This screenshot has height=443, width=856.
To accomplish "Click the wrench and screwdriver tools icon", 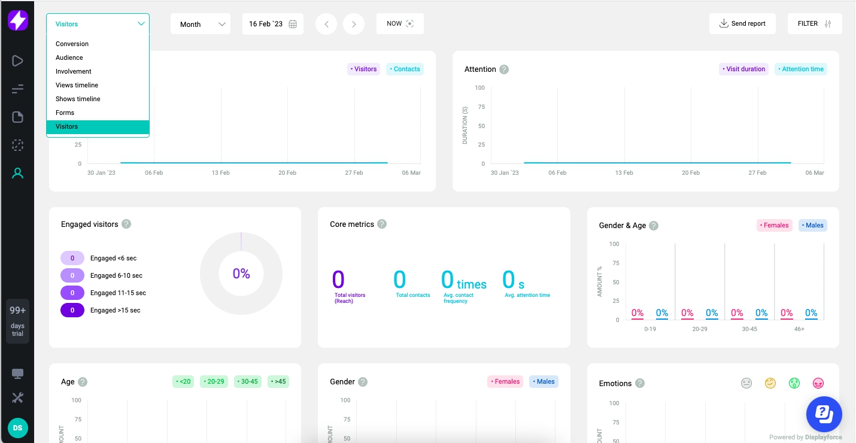I will coord(17,398).
